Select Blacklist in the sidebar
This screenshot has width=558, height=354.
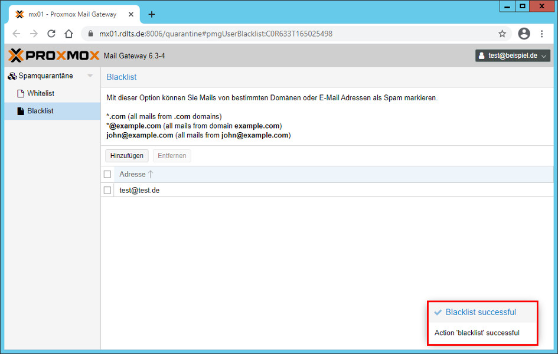tap(40, 111)
